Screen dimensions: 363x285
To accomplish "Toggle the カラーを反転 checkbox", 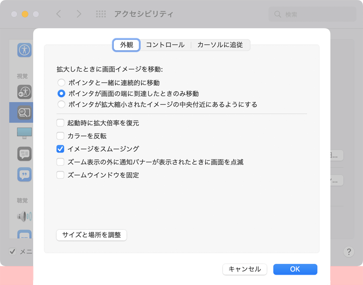I will tap(60, 136).
